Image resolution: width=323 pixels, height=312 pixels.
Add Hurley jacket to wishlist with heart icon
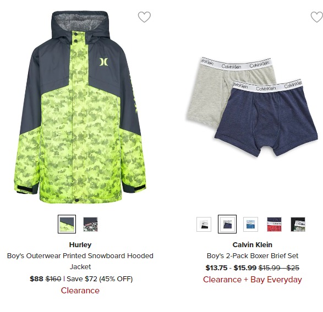(x=144, y=17)
